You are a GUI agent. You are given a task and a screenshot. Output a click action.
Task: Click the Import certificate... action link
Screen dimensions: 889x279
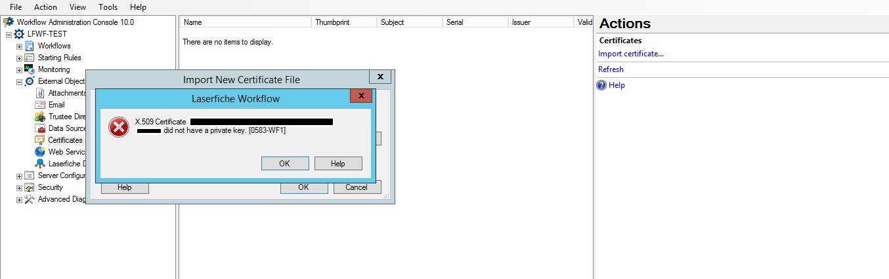tap(631, 54)
